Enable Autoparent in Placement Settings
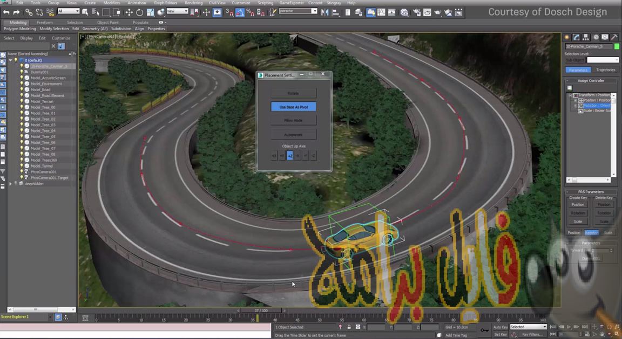Screen dimensions: 622x339 [294, 135]
